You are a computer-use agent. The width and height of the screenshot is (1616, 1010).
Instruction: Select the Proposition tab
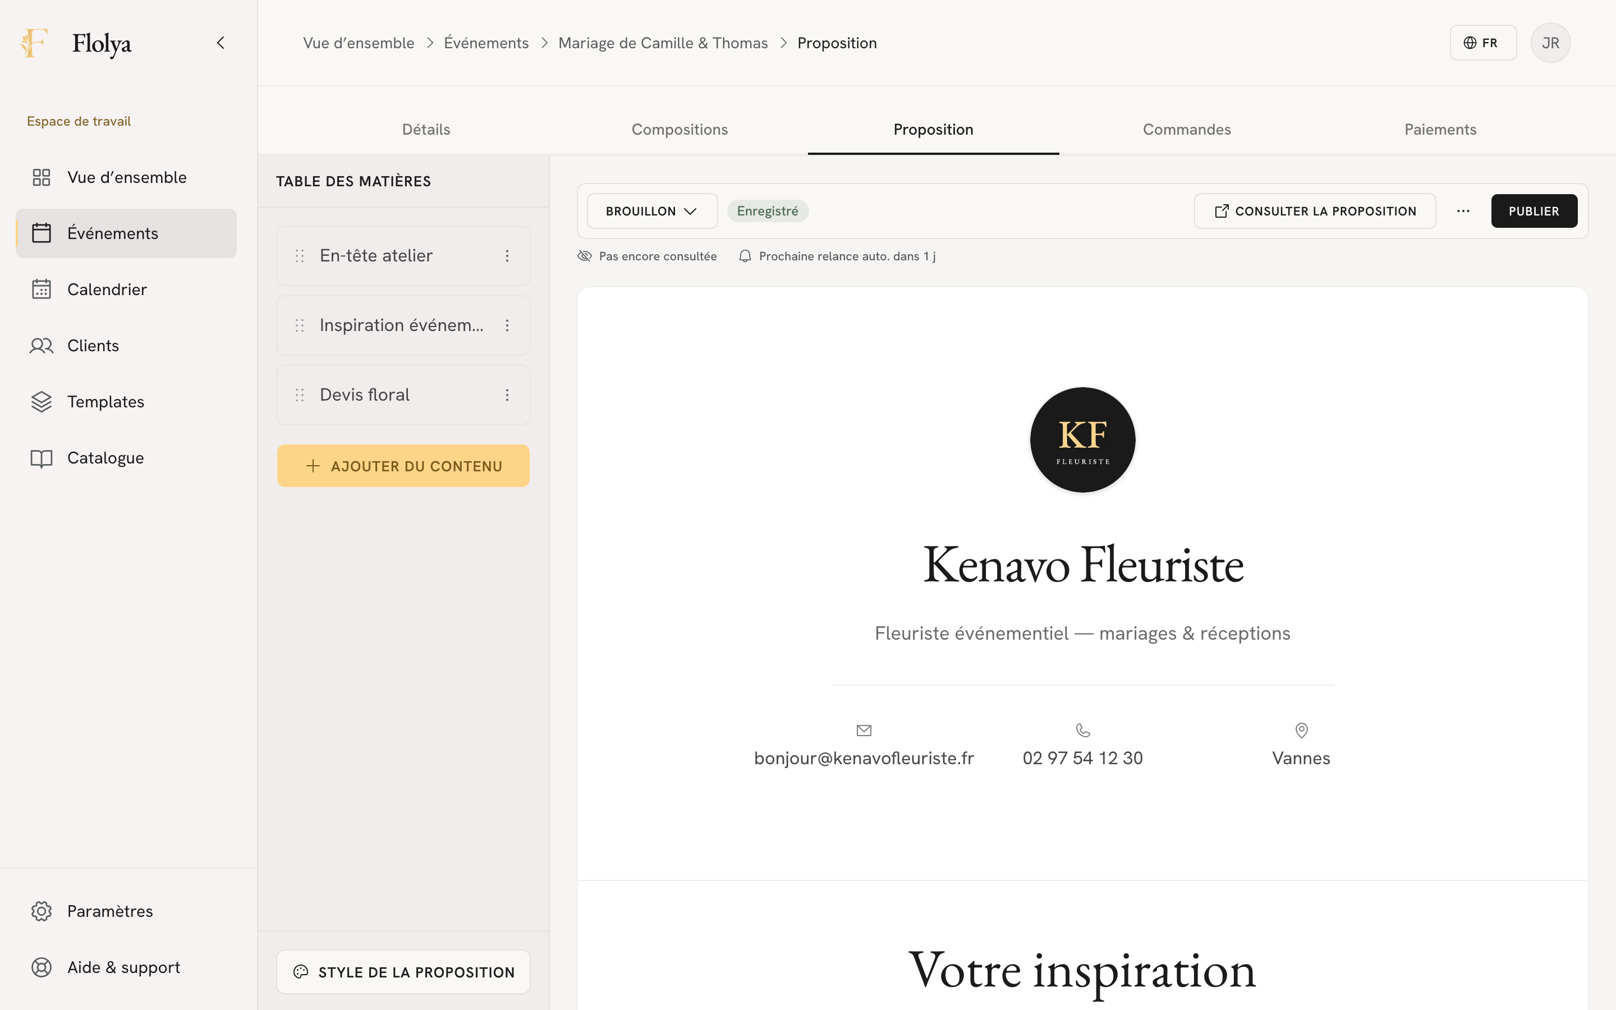[x=934, y=130]
